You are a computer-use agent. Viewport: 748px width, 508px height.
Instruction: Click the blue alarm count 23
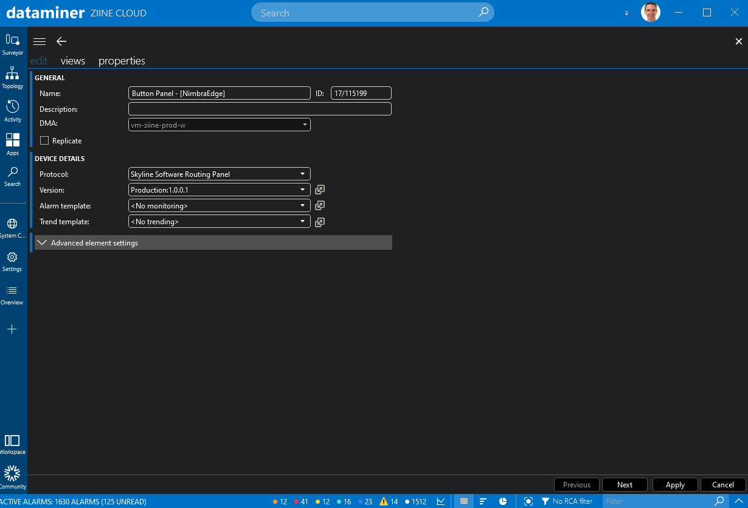[365, 501]
